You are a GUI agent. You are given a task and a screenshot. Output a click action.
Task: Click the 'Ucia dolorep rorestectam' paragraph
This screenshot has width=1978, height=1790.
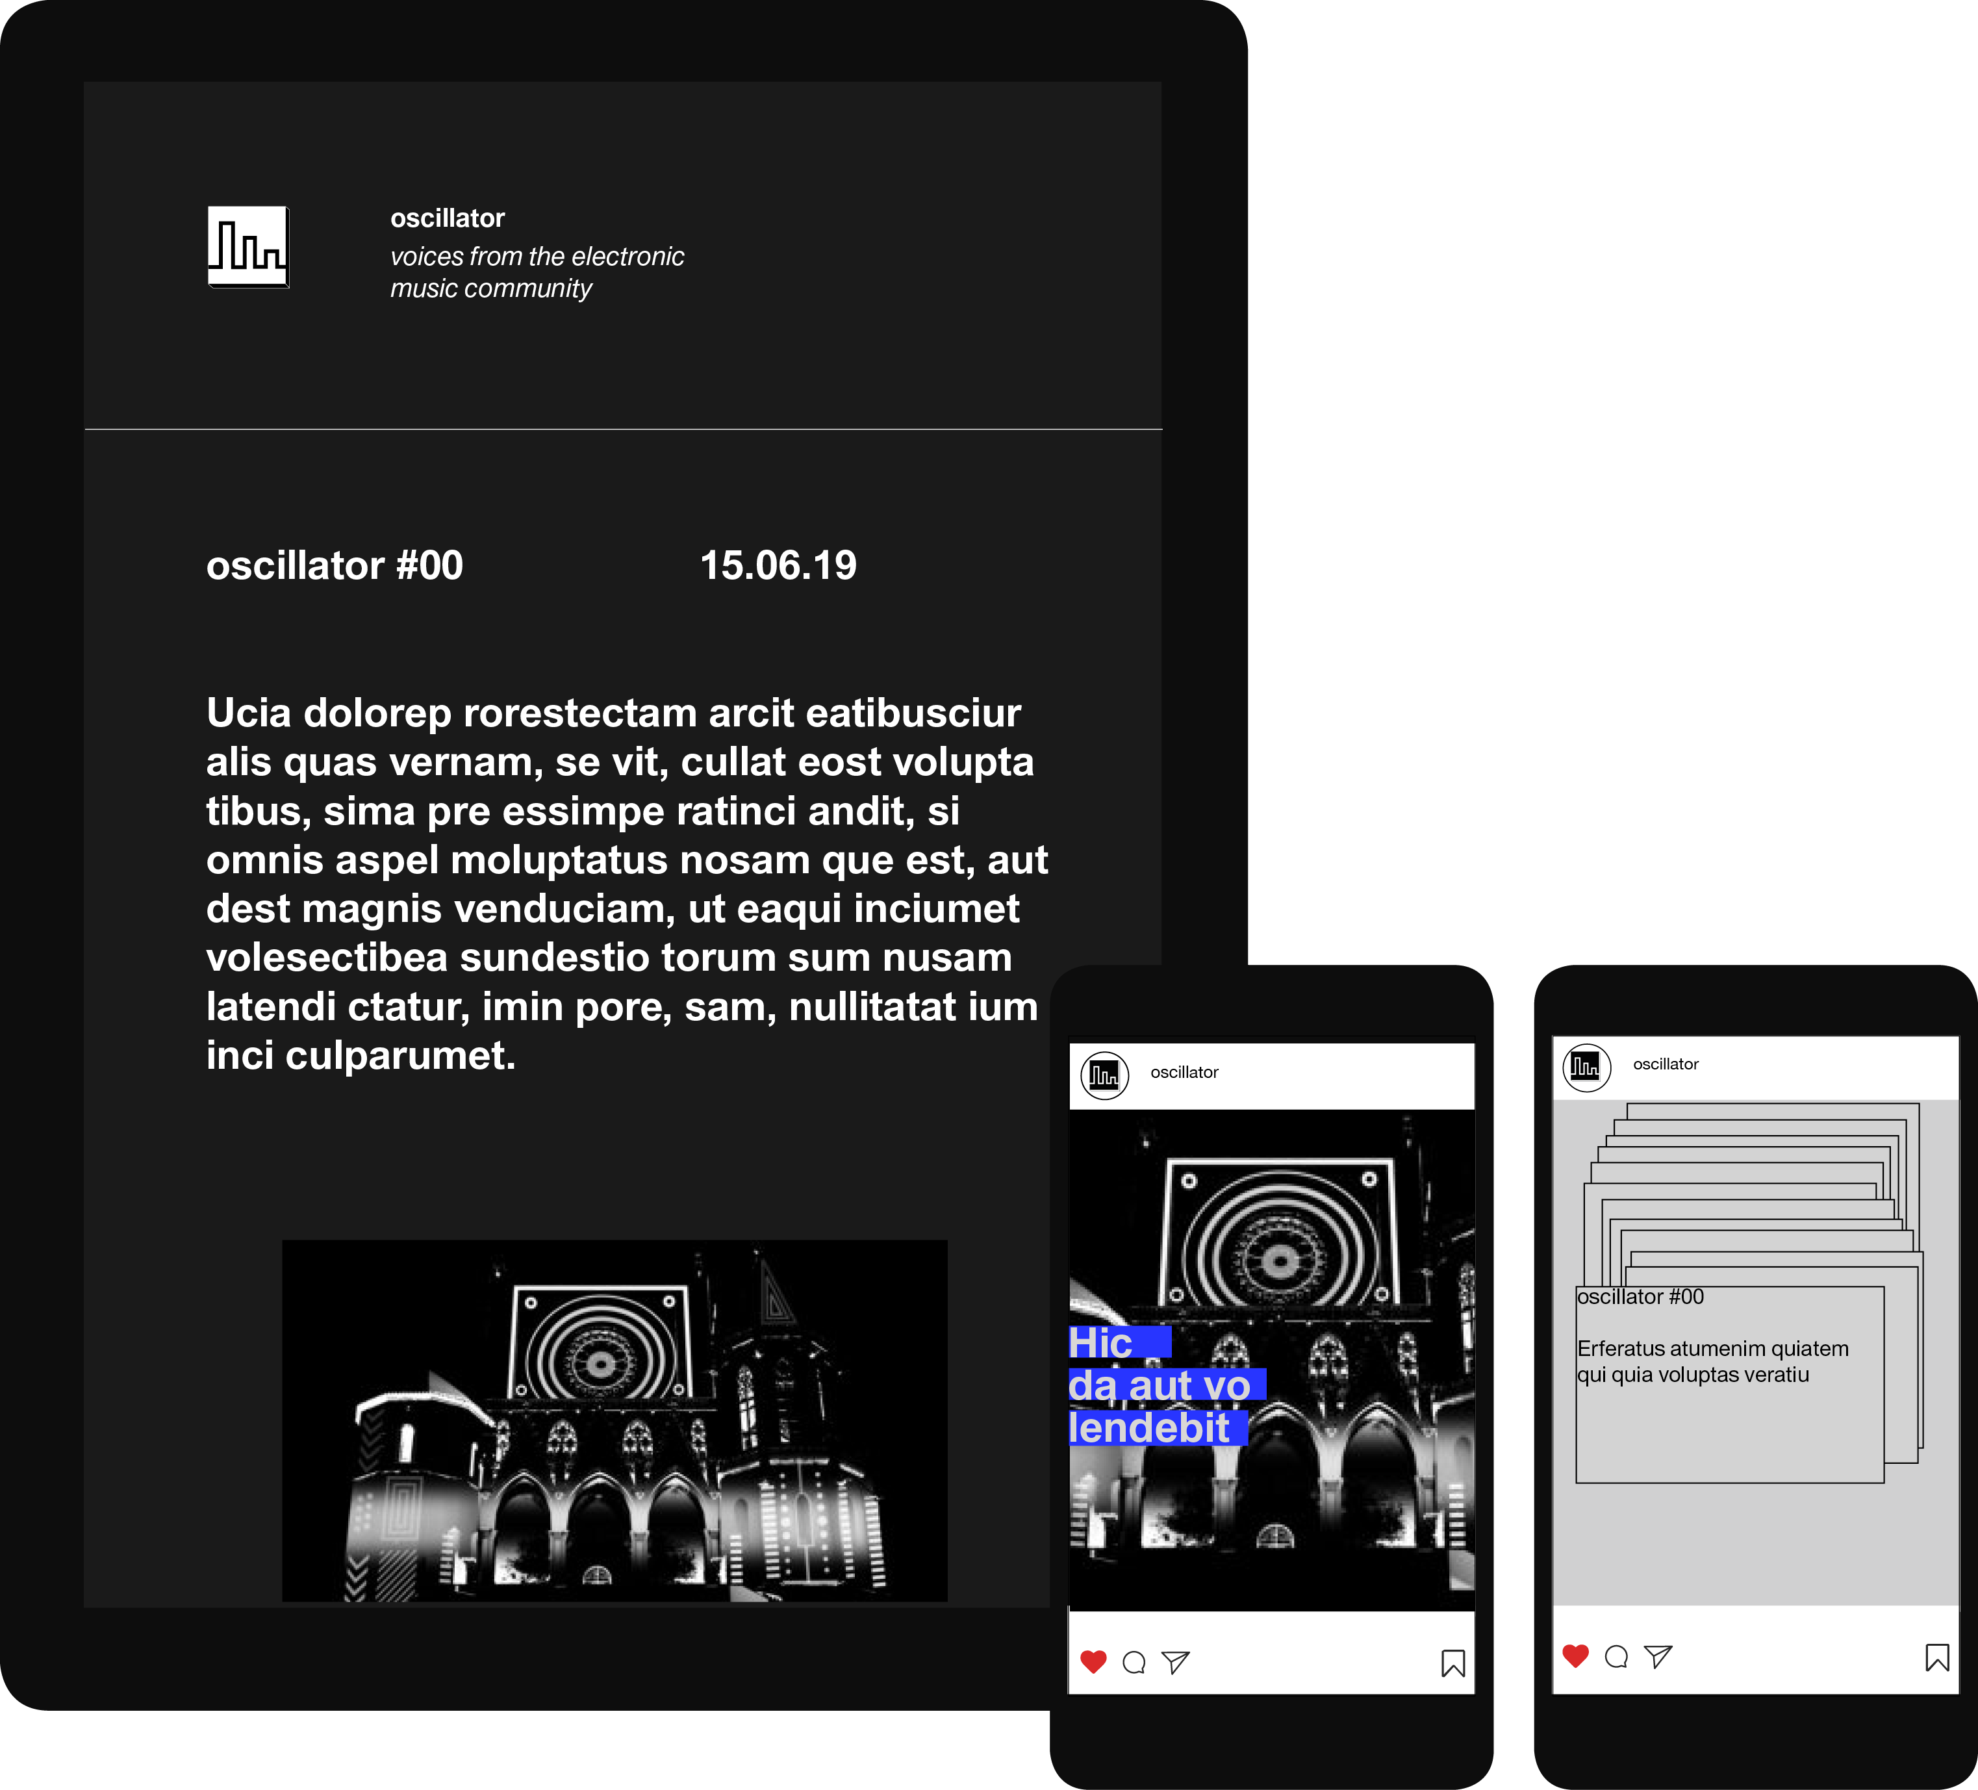click(627, 883)
